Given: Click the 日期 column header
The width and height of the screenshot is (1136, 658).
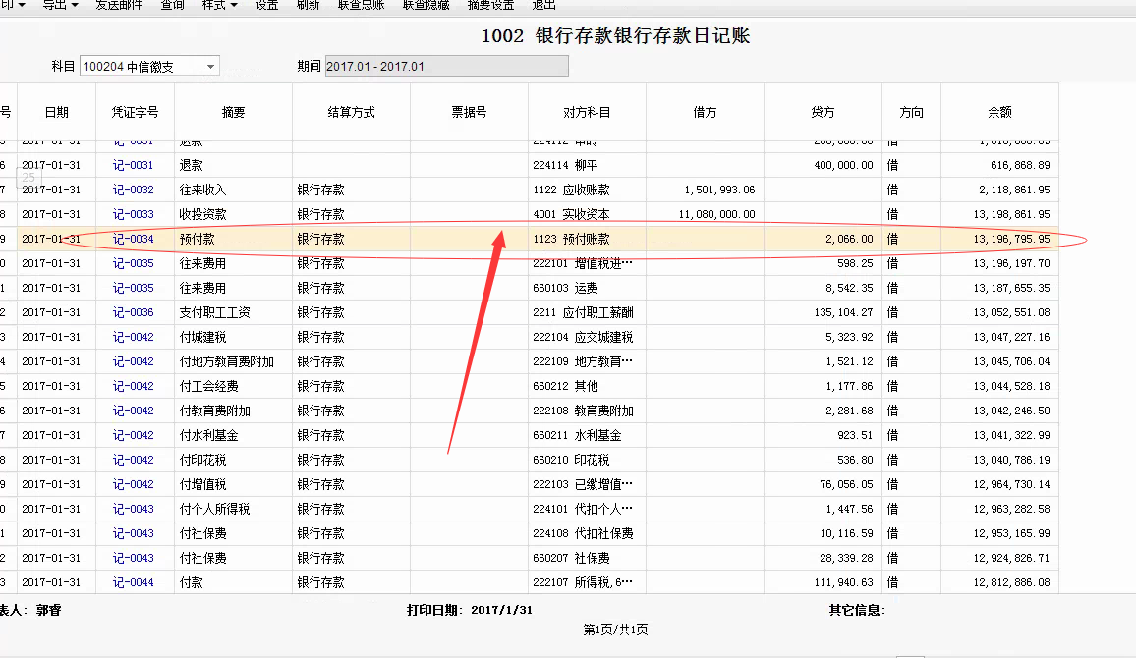Looking at the screenshot, I should pyautogui.click(x=57, y=112).
